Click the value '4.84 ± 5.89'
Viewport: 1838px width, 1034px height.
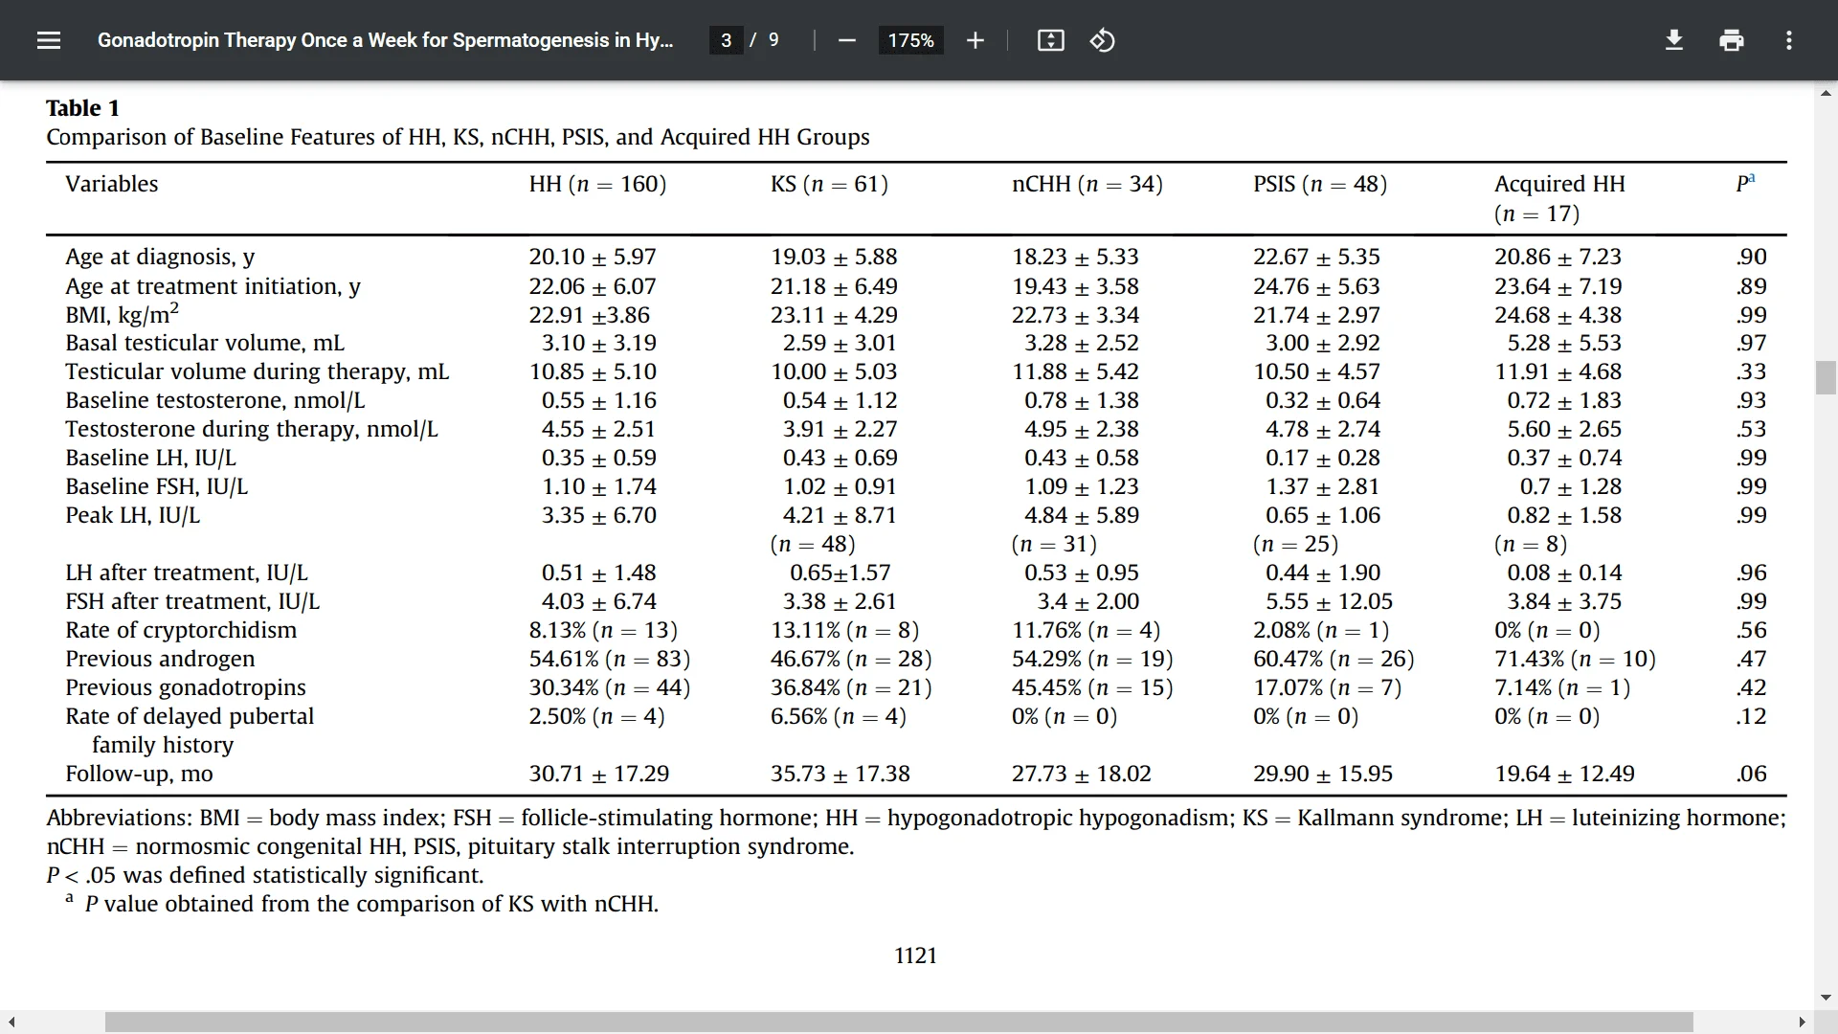point(1082,515)
